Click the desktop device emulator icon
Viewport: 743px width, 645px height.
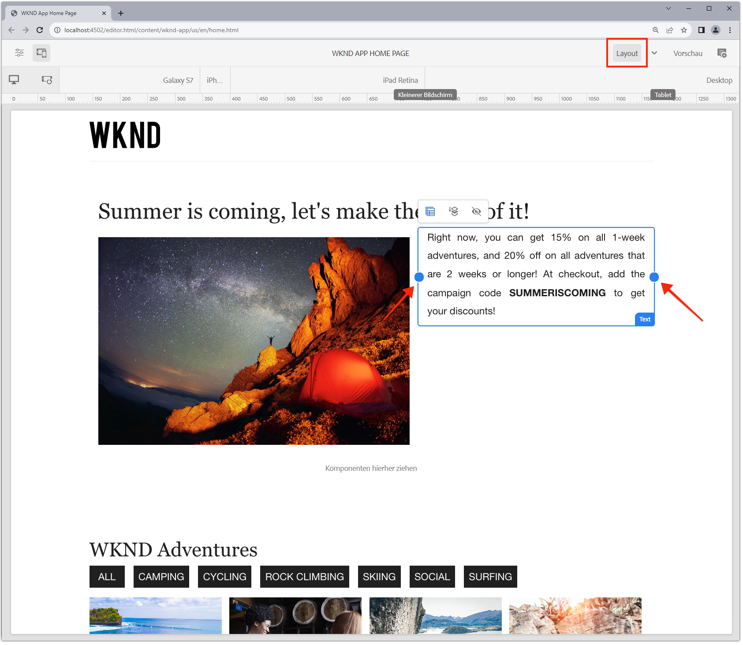[x=14, y=80]
